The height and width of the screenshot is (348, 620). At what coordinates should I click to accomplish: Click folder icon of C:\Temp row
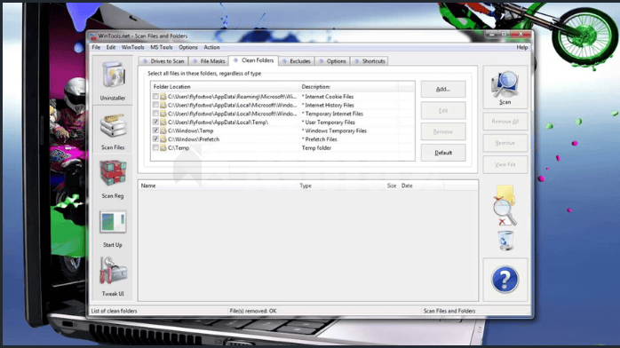[163, 148]
